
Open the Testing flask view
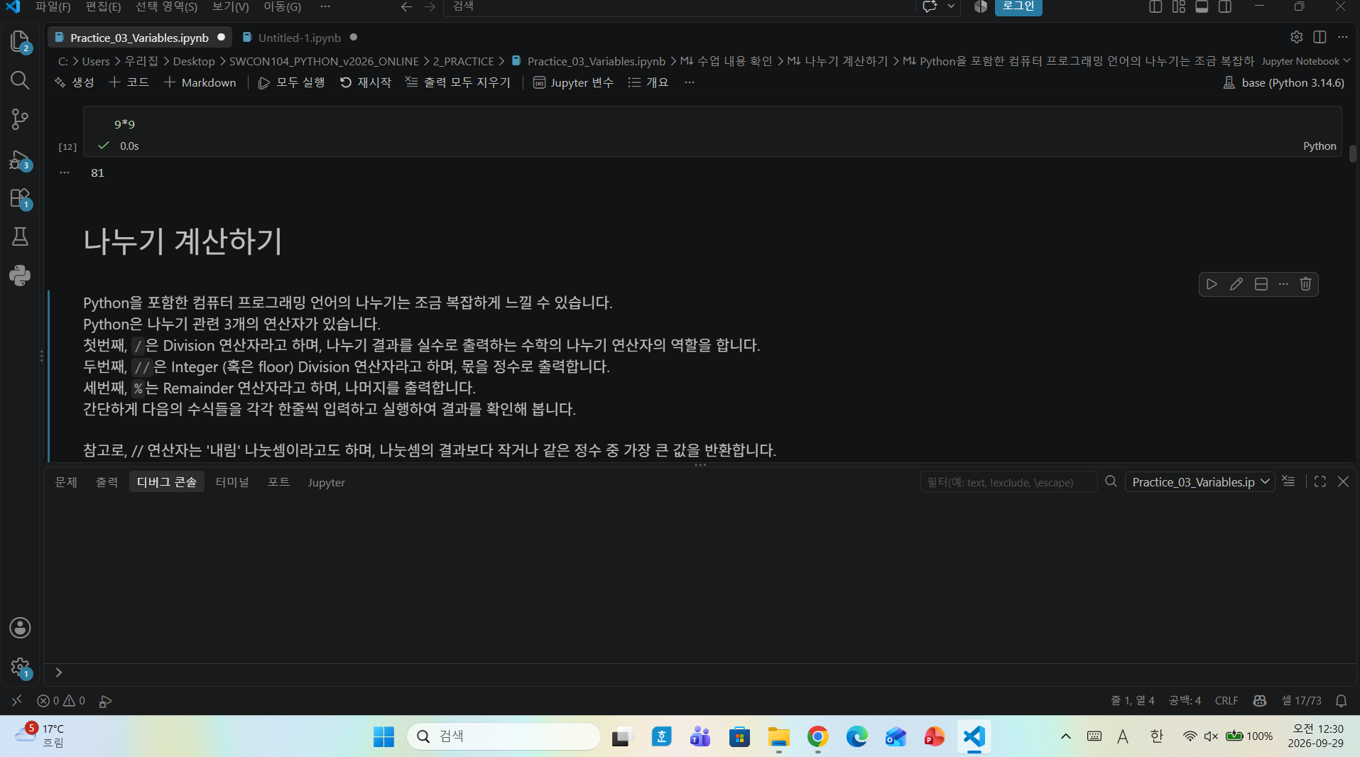(x=20, y=236)
